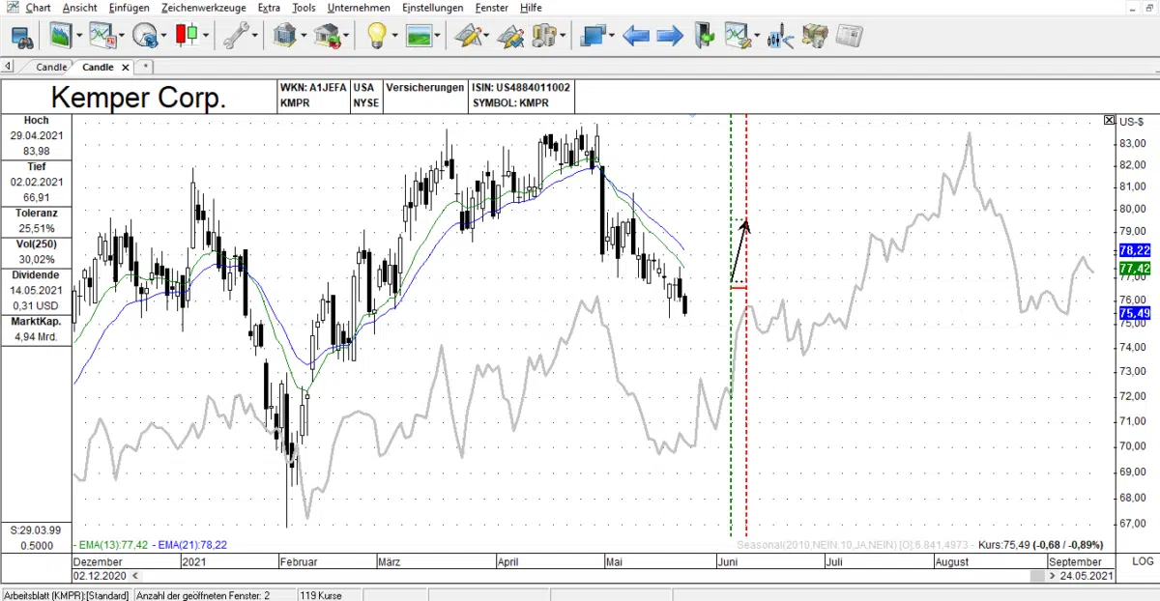
Task: Expand dropdown next to light bulb icon
Action: point(394,37)
